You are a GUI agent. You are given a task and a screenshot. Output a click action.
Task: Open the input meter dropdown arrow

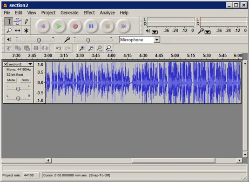click(x=208, y=32)
